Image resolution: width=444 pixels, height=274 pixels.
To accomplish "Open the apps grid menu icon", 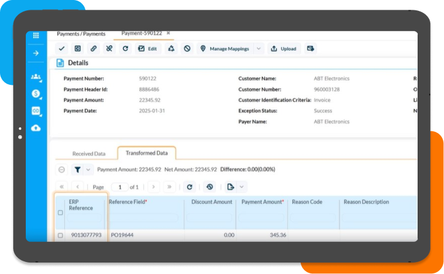I will click(36, 36).
